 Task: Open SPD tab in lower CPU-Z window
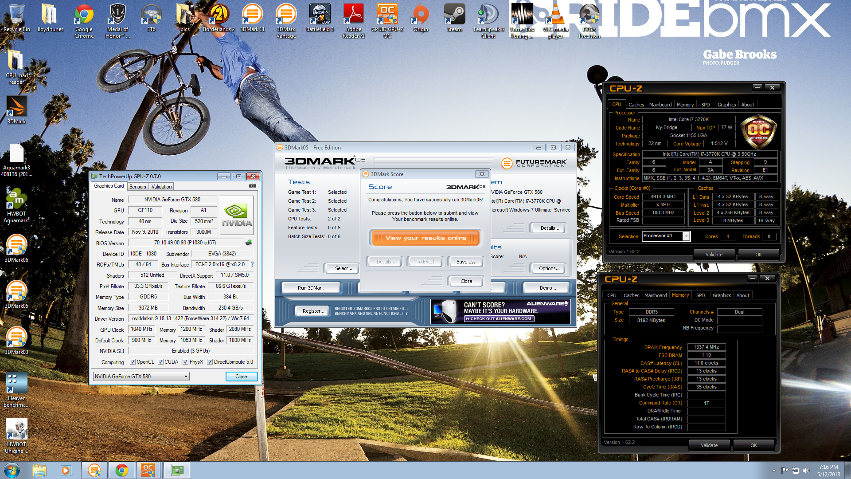700,295
